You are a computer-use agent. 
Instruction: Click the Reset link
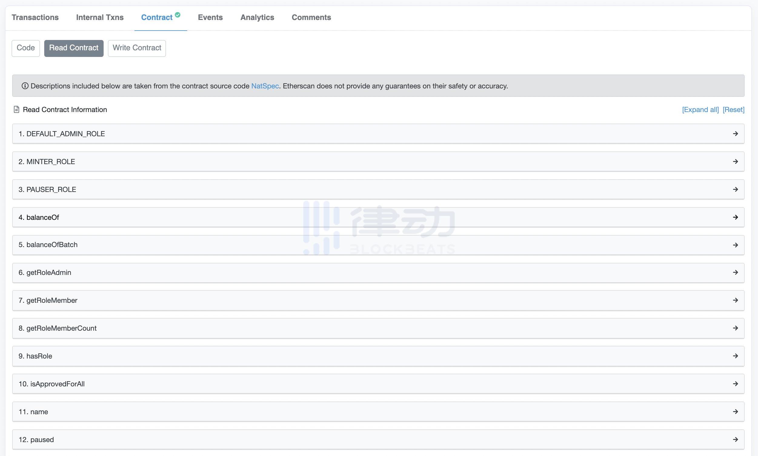[x=733, y=109]
